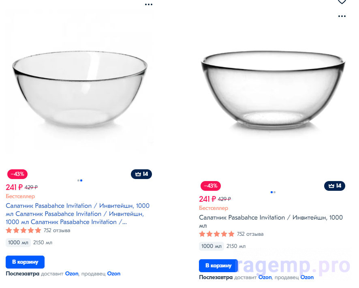Click В корзину button on the right card
Viewport: 359px width, 288px height.
218,266
